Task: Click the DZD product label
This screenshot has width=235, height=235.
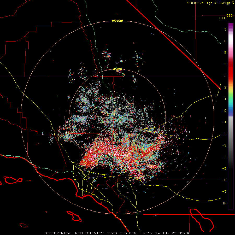Action: 230,16
